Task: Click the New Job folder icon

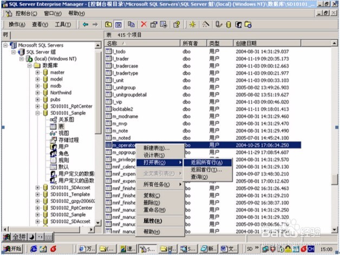Action: 248,24
